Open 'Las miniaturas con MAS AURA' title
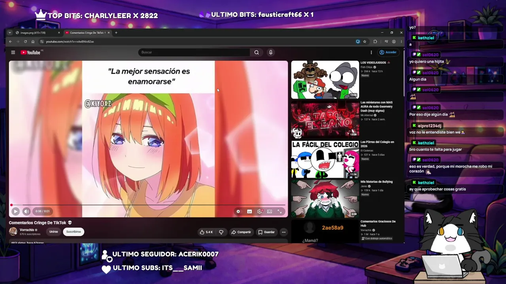Viewport: 506px width, 284px height. click(x=377, y=106)
